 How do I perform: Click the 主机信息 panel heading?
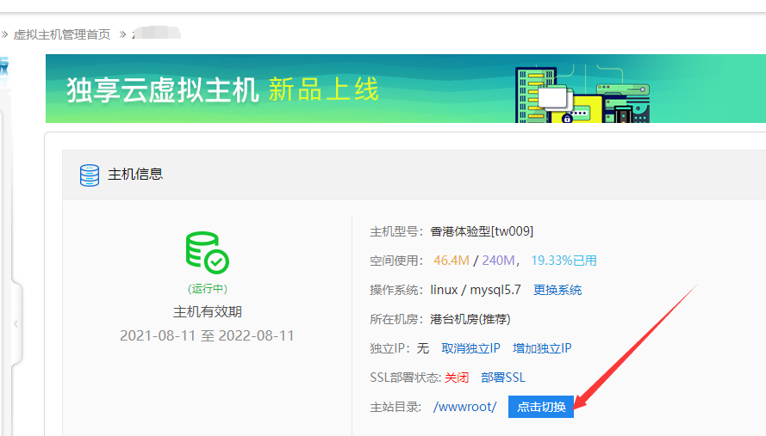(135, 174)
